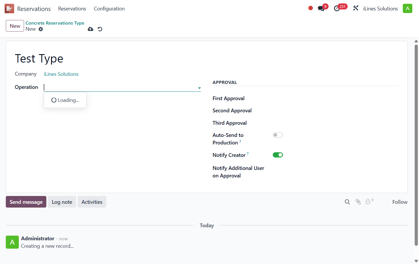Open the Reservations menu
This screenshot has width=419, height=264.
[x=72, y=9]
